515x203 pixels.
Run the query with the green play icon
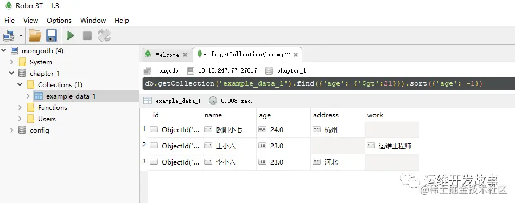71,35
